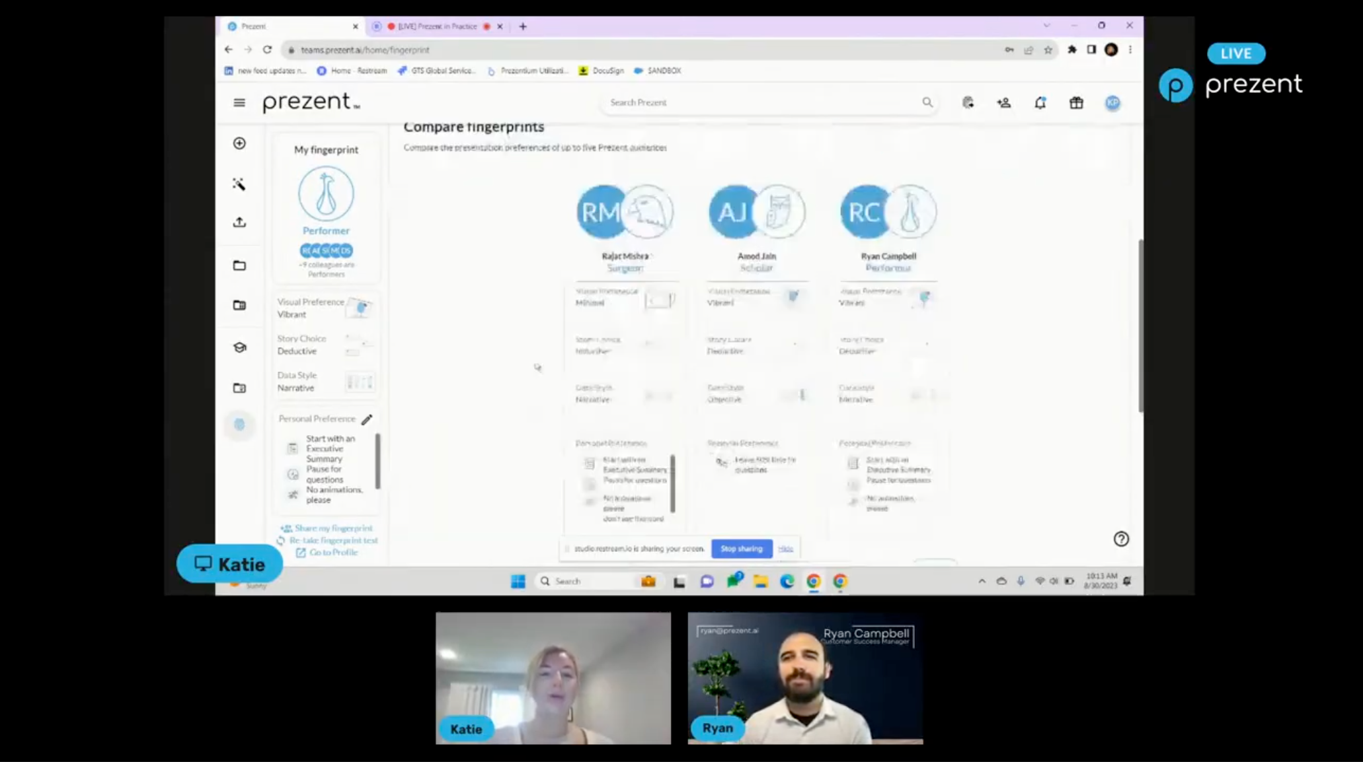The width and height of the screenshot is (1363, 762).
Task: Edit Personal Preference with pencil icon
Action: click(x=367, y=419)
